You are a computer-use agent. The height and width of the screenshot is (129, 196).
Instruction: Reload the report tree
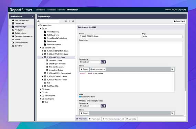coord(73,21)
